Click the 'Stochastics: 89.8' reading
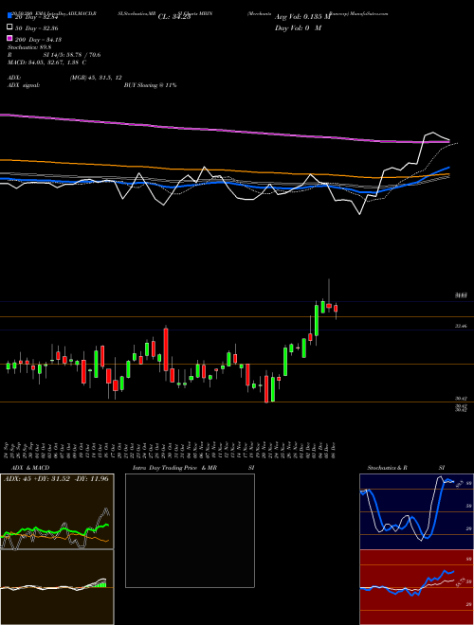The image size is (474, 625). pyautogui.click(x=29, y=47)
